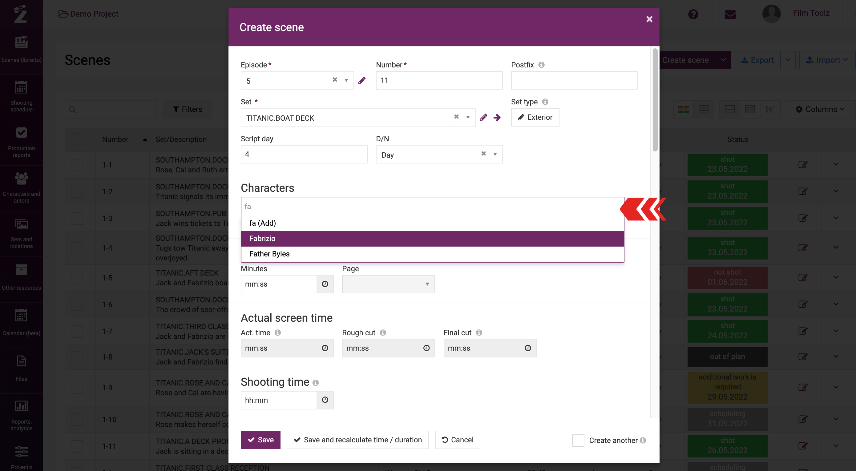Click edit icon for scene 1-1 row
Viewport: 856px width, 471px height.
(x=803, y=164)
